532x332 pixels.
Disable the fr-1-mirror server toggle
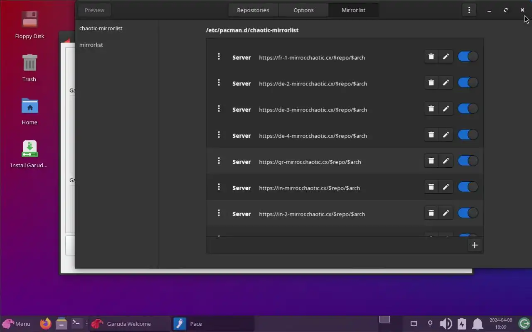tap(468, 57)
